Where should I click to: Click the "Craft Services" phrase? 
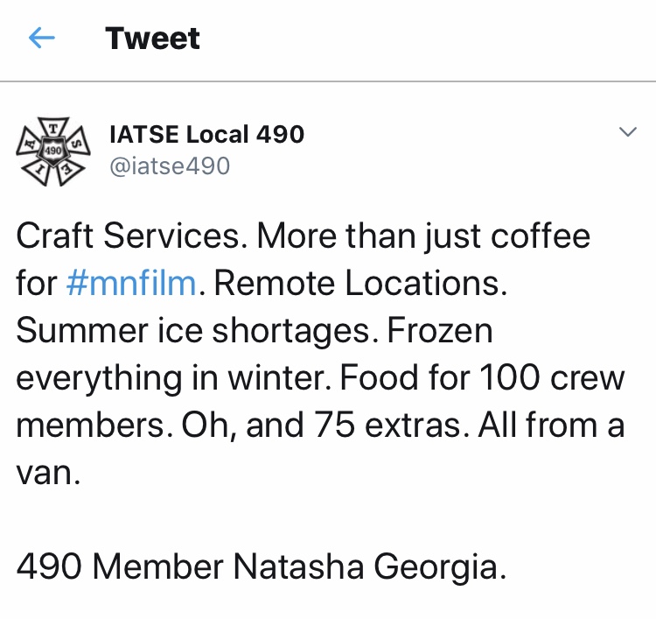(x=129, y=236)
